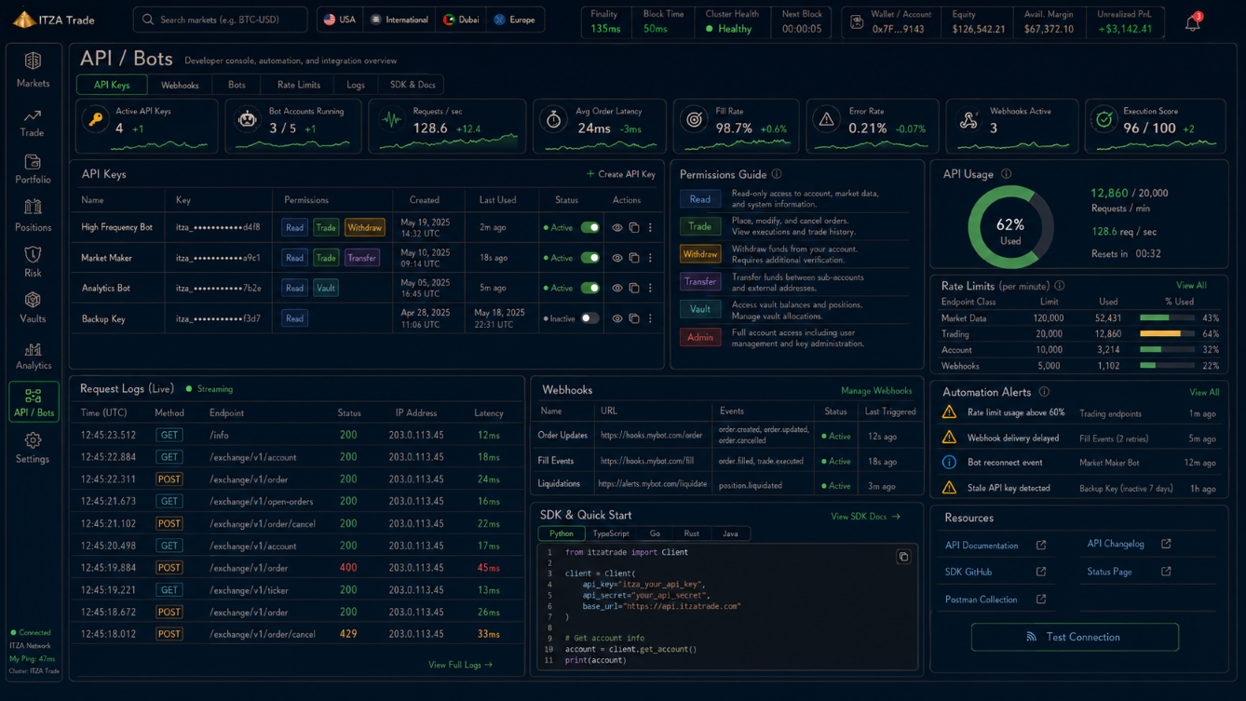This screenshot has width=1246, height=701.
Task: Copy the High Frequency Bot API key
Action: pos(634,227)
